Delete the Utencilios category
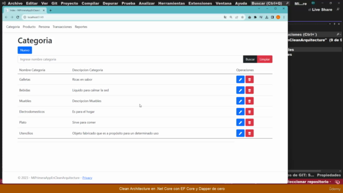This screenshot has width=343, height=193. tap(249, 133)
